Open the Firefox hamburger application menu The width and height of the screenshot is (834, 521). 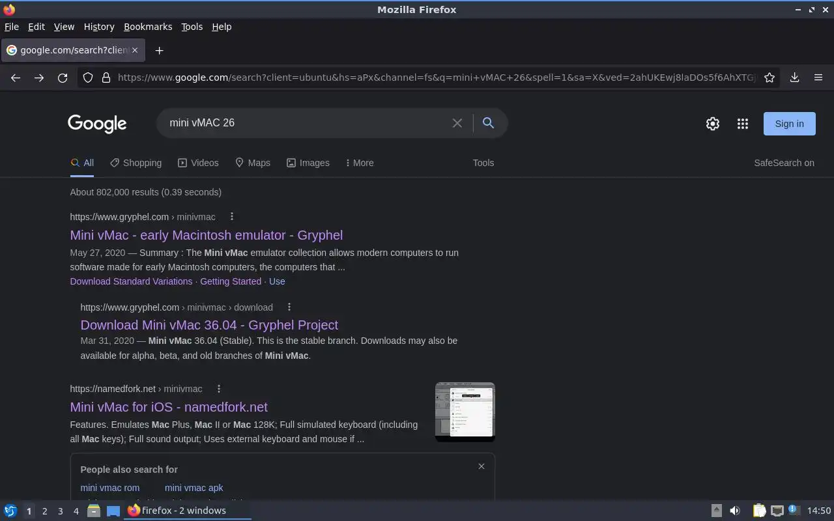(818, 77)
